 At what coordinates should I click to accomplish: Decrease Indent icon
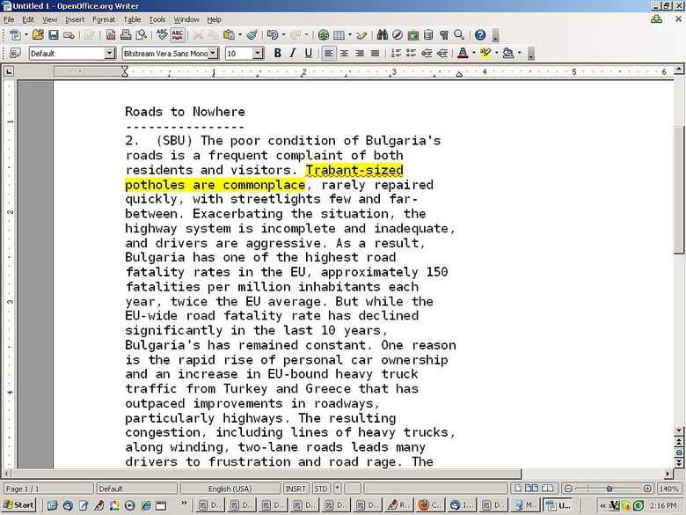pos(427,54)
